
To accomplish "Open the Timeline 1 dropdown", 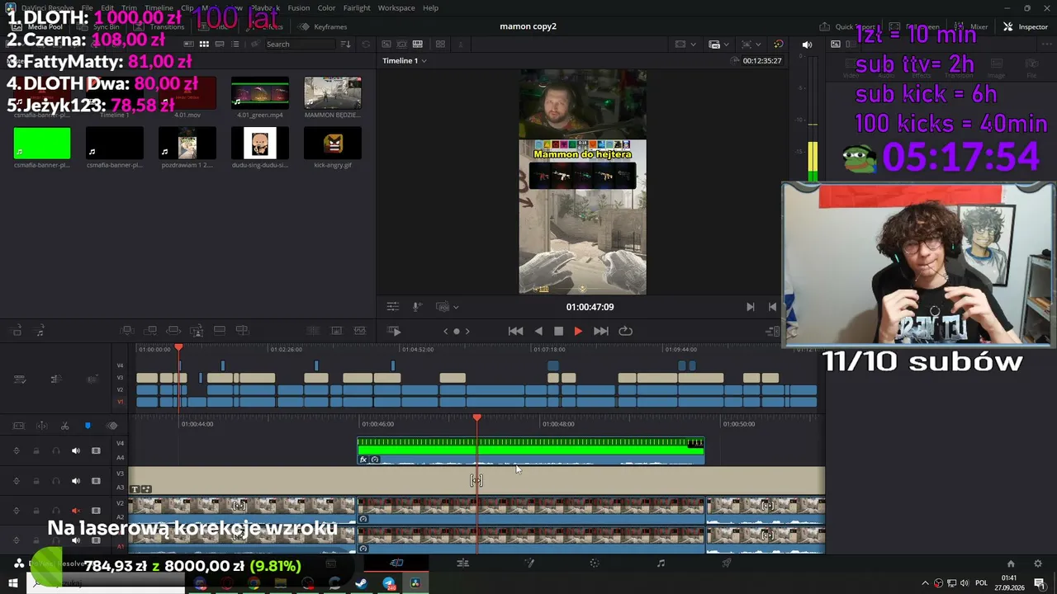I will (x=405, y=60).
